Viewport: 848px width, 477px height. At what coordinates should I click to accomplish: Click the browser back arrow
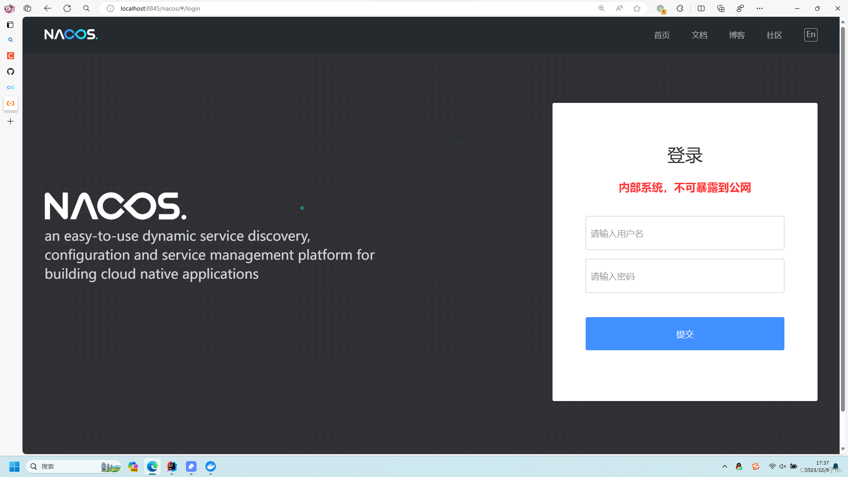click(x=48, y=8)
